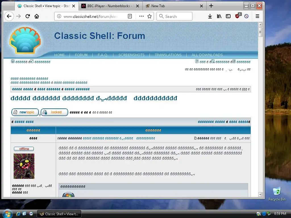This screenshot has height=218, width=291.
Task: Open a new tab with plus button
Action: coord(211,6)
